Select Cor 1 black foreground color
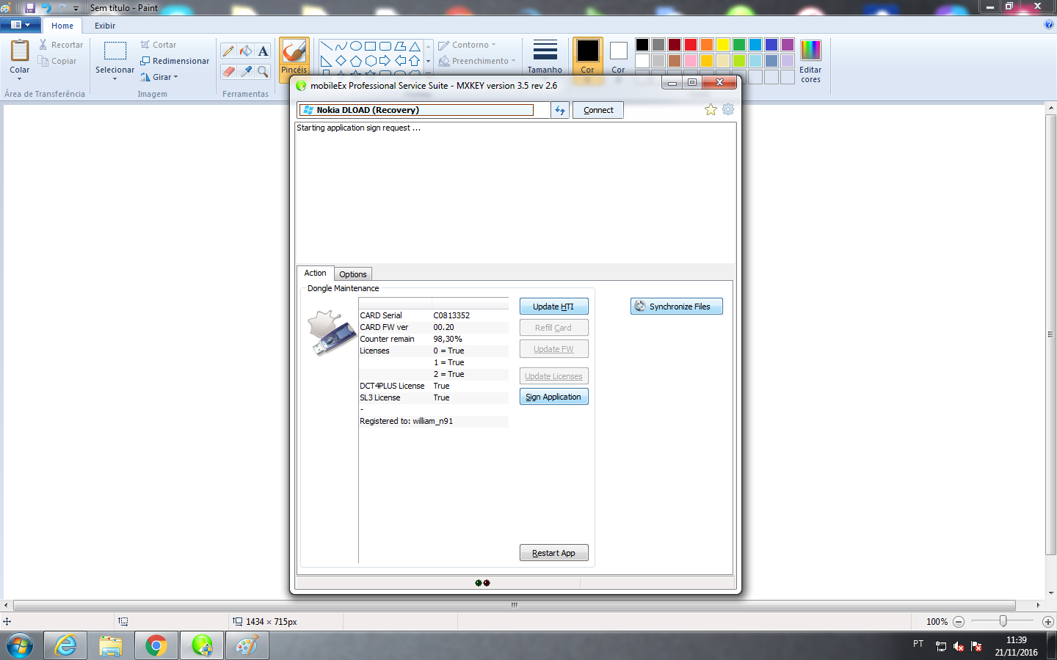 click(x=587, y=51)
